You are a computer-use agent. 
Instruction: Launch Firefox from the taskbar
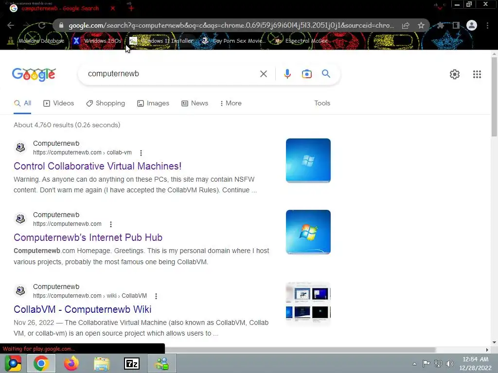pyautogui.click(x=71, y=363)
